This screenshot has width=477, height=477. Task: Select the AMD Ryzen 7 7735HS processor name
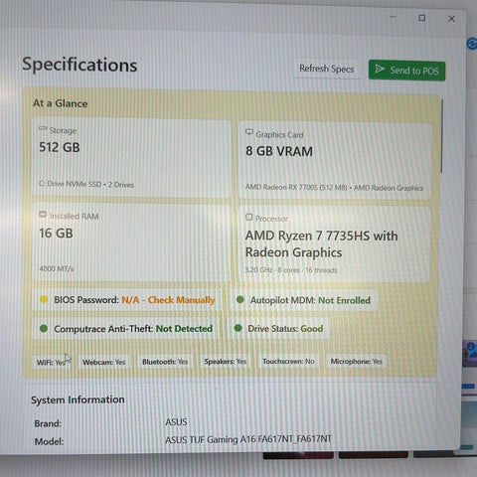321,244
